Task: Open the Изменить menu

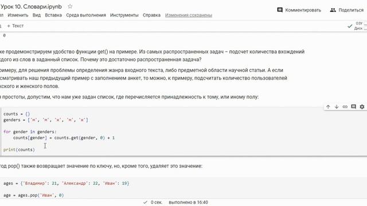Action: pyautogui.click(x=18, y=15)
